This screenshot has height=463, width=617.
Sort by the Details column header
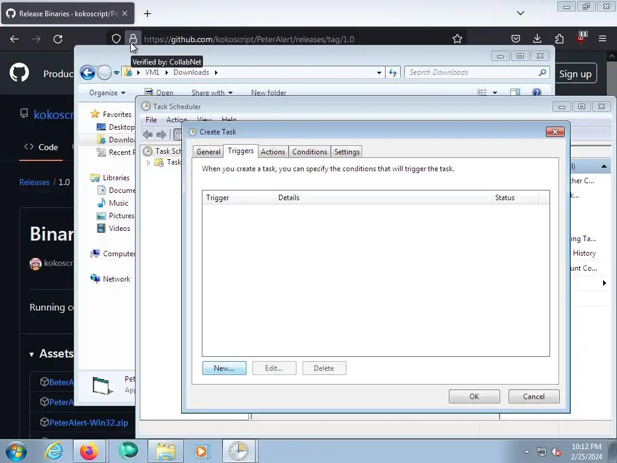coord(383,198)
